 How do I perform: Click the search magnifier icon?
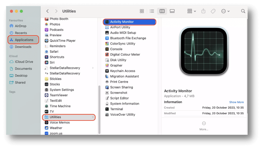tap(243, 11)
